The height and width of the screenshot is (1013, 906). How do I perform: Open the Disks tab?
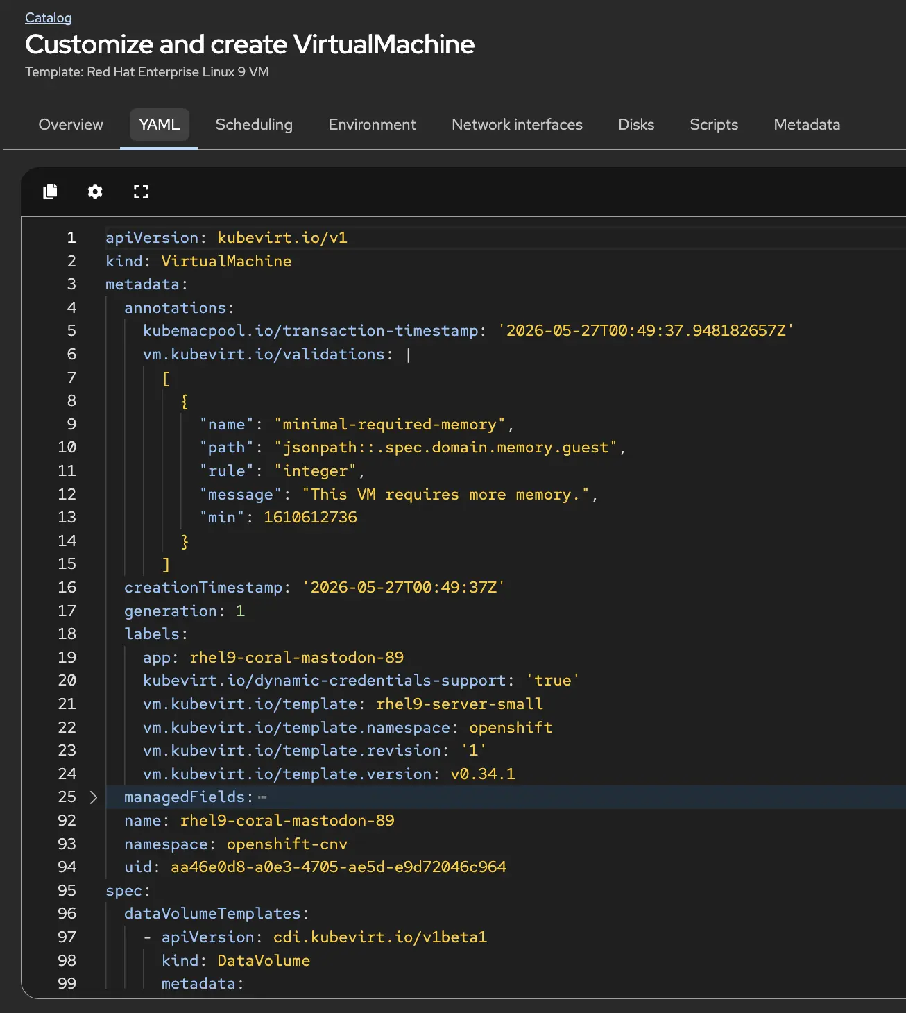click(x=636, y=125)
